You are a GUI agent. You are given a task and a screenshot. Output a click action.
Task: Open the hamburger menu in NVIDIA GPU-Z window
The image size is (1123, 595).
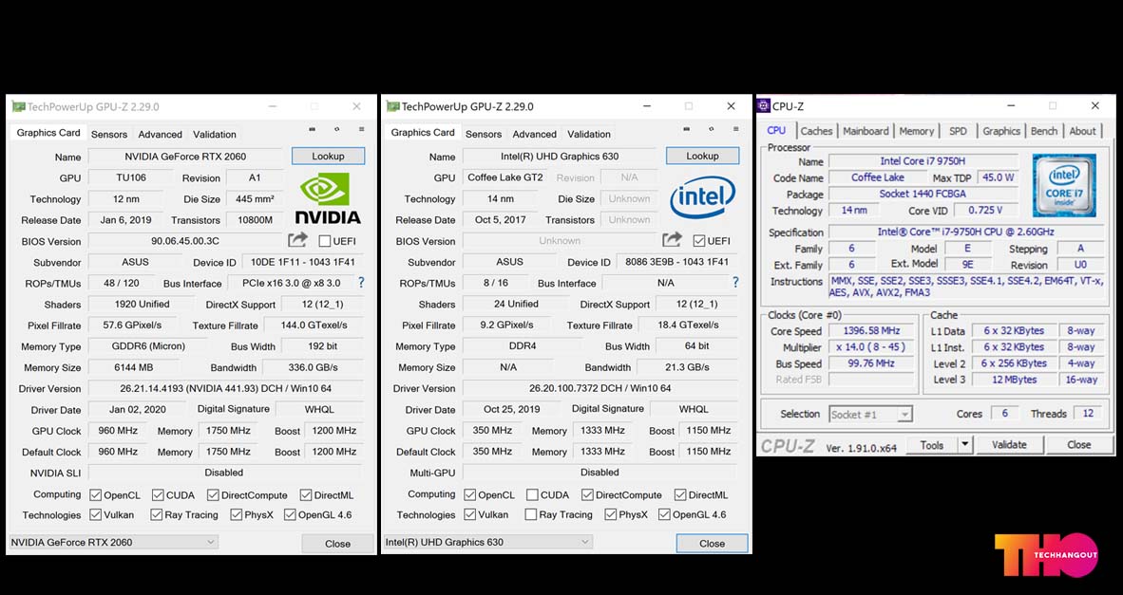(361, 129)
